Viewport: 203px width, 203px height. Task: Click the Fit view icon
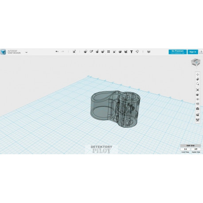pyautogui.click(x=198, y=90)
